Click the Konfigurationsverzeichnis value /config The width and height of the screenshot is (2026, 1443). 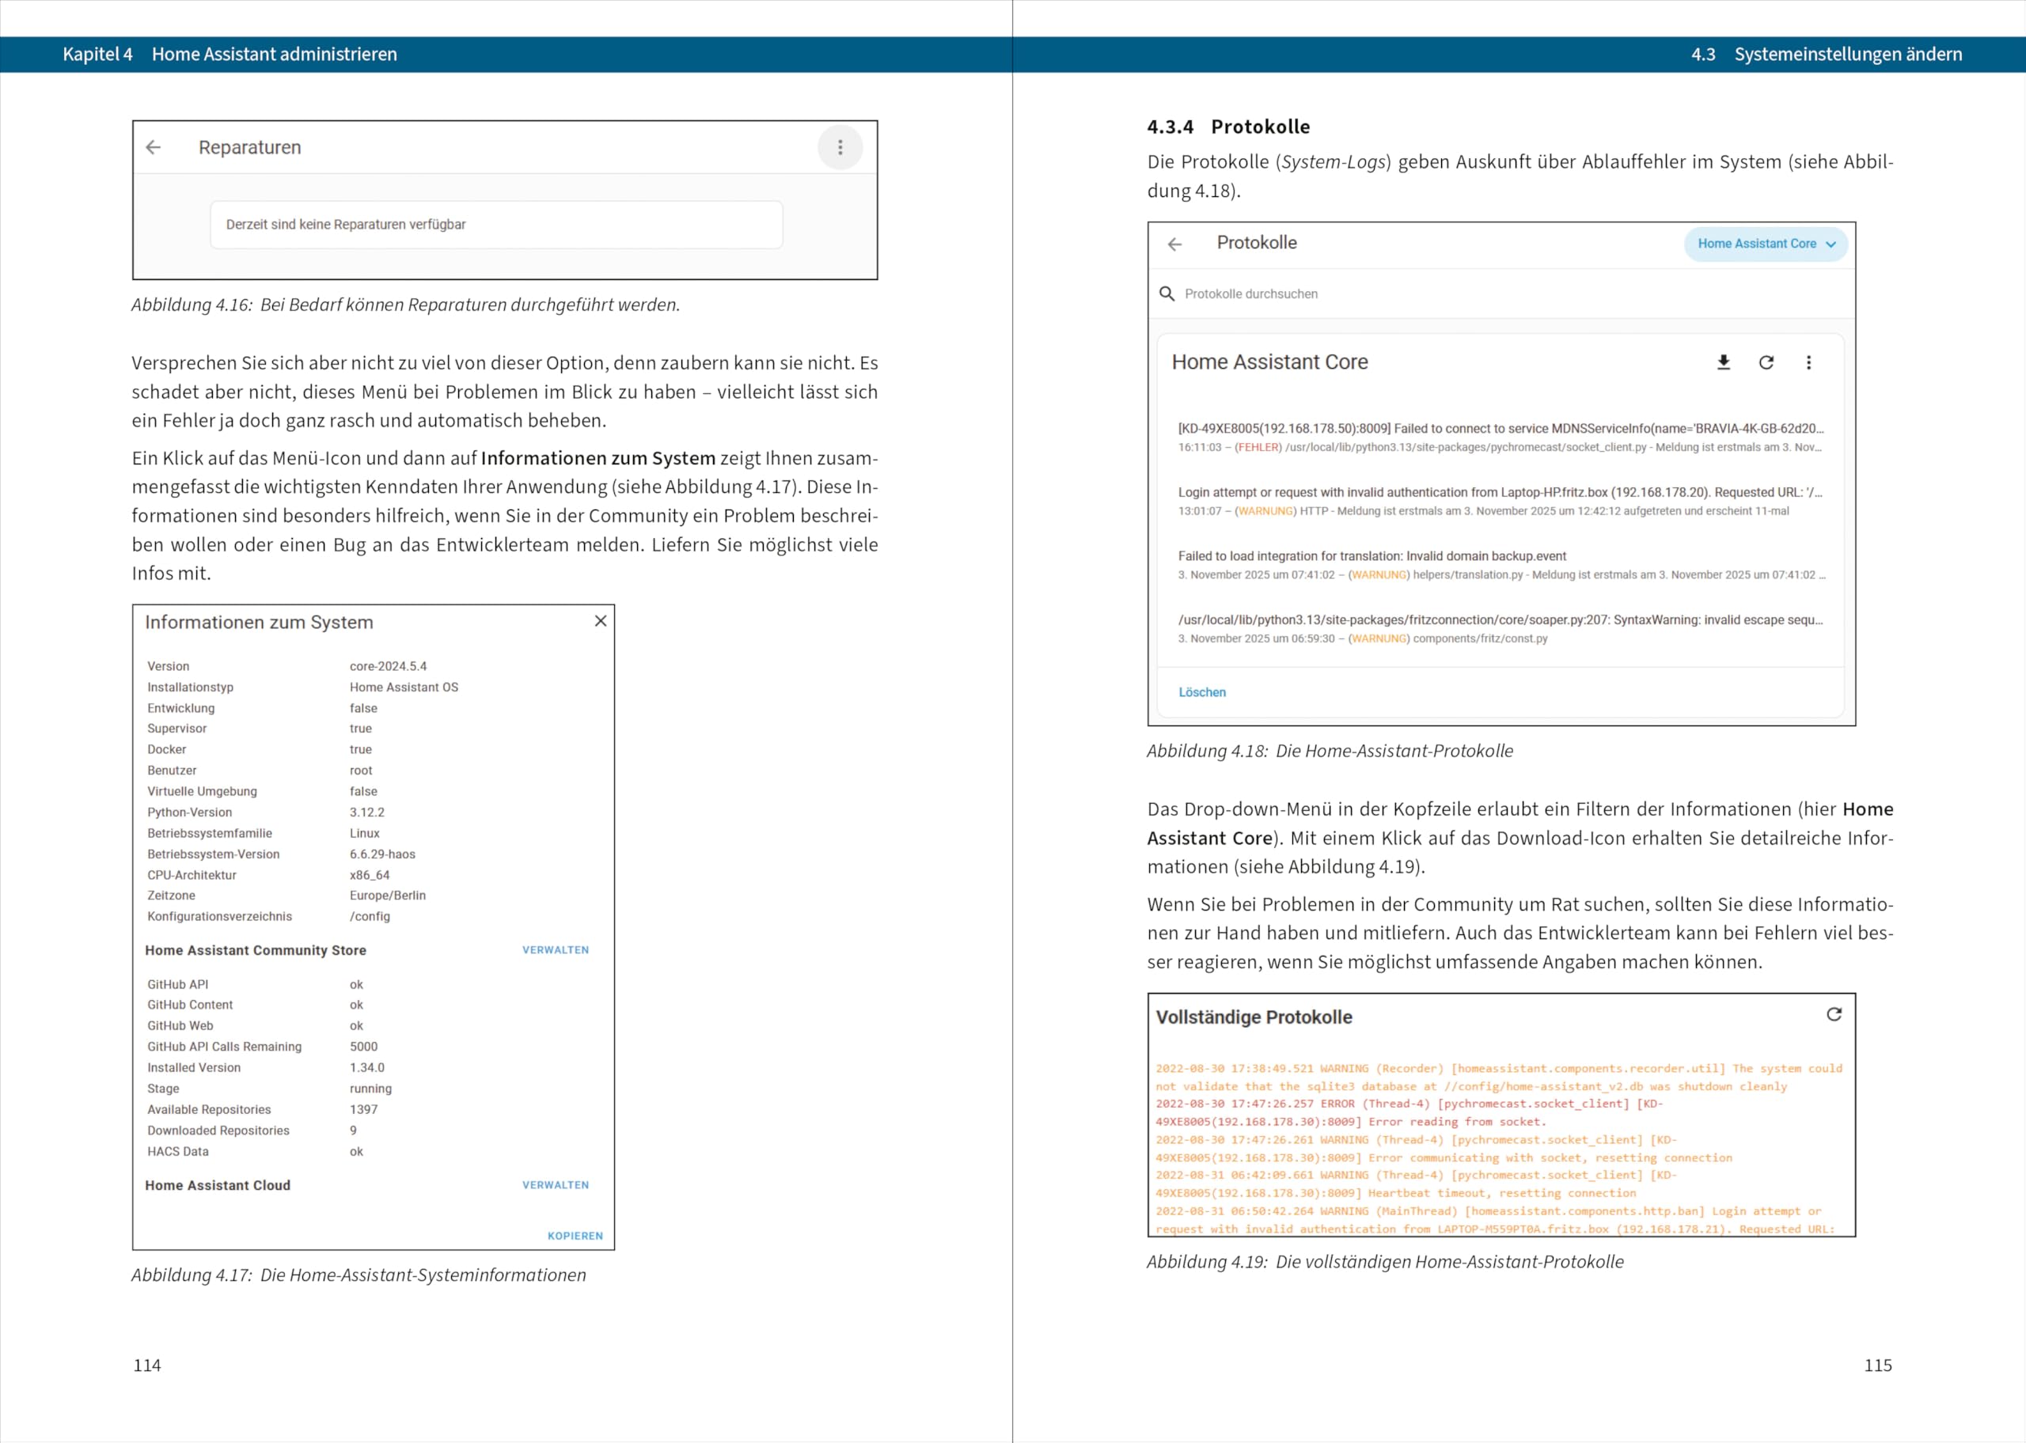[x=370, y=917]
